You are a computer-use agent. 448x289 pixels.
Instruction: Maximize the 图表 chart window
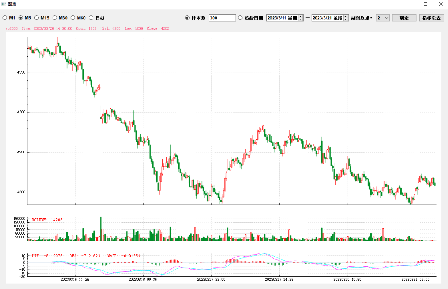425,4
